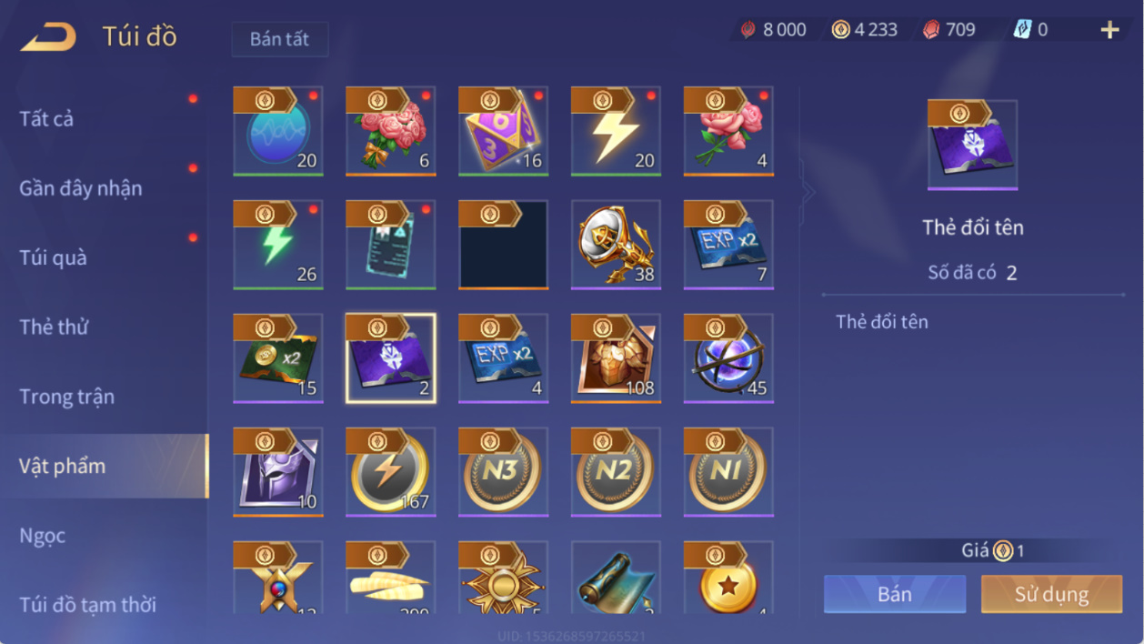
Task: Select the green gold x2 card item
Action: pos(278,358)
